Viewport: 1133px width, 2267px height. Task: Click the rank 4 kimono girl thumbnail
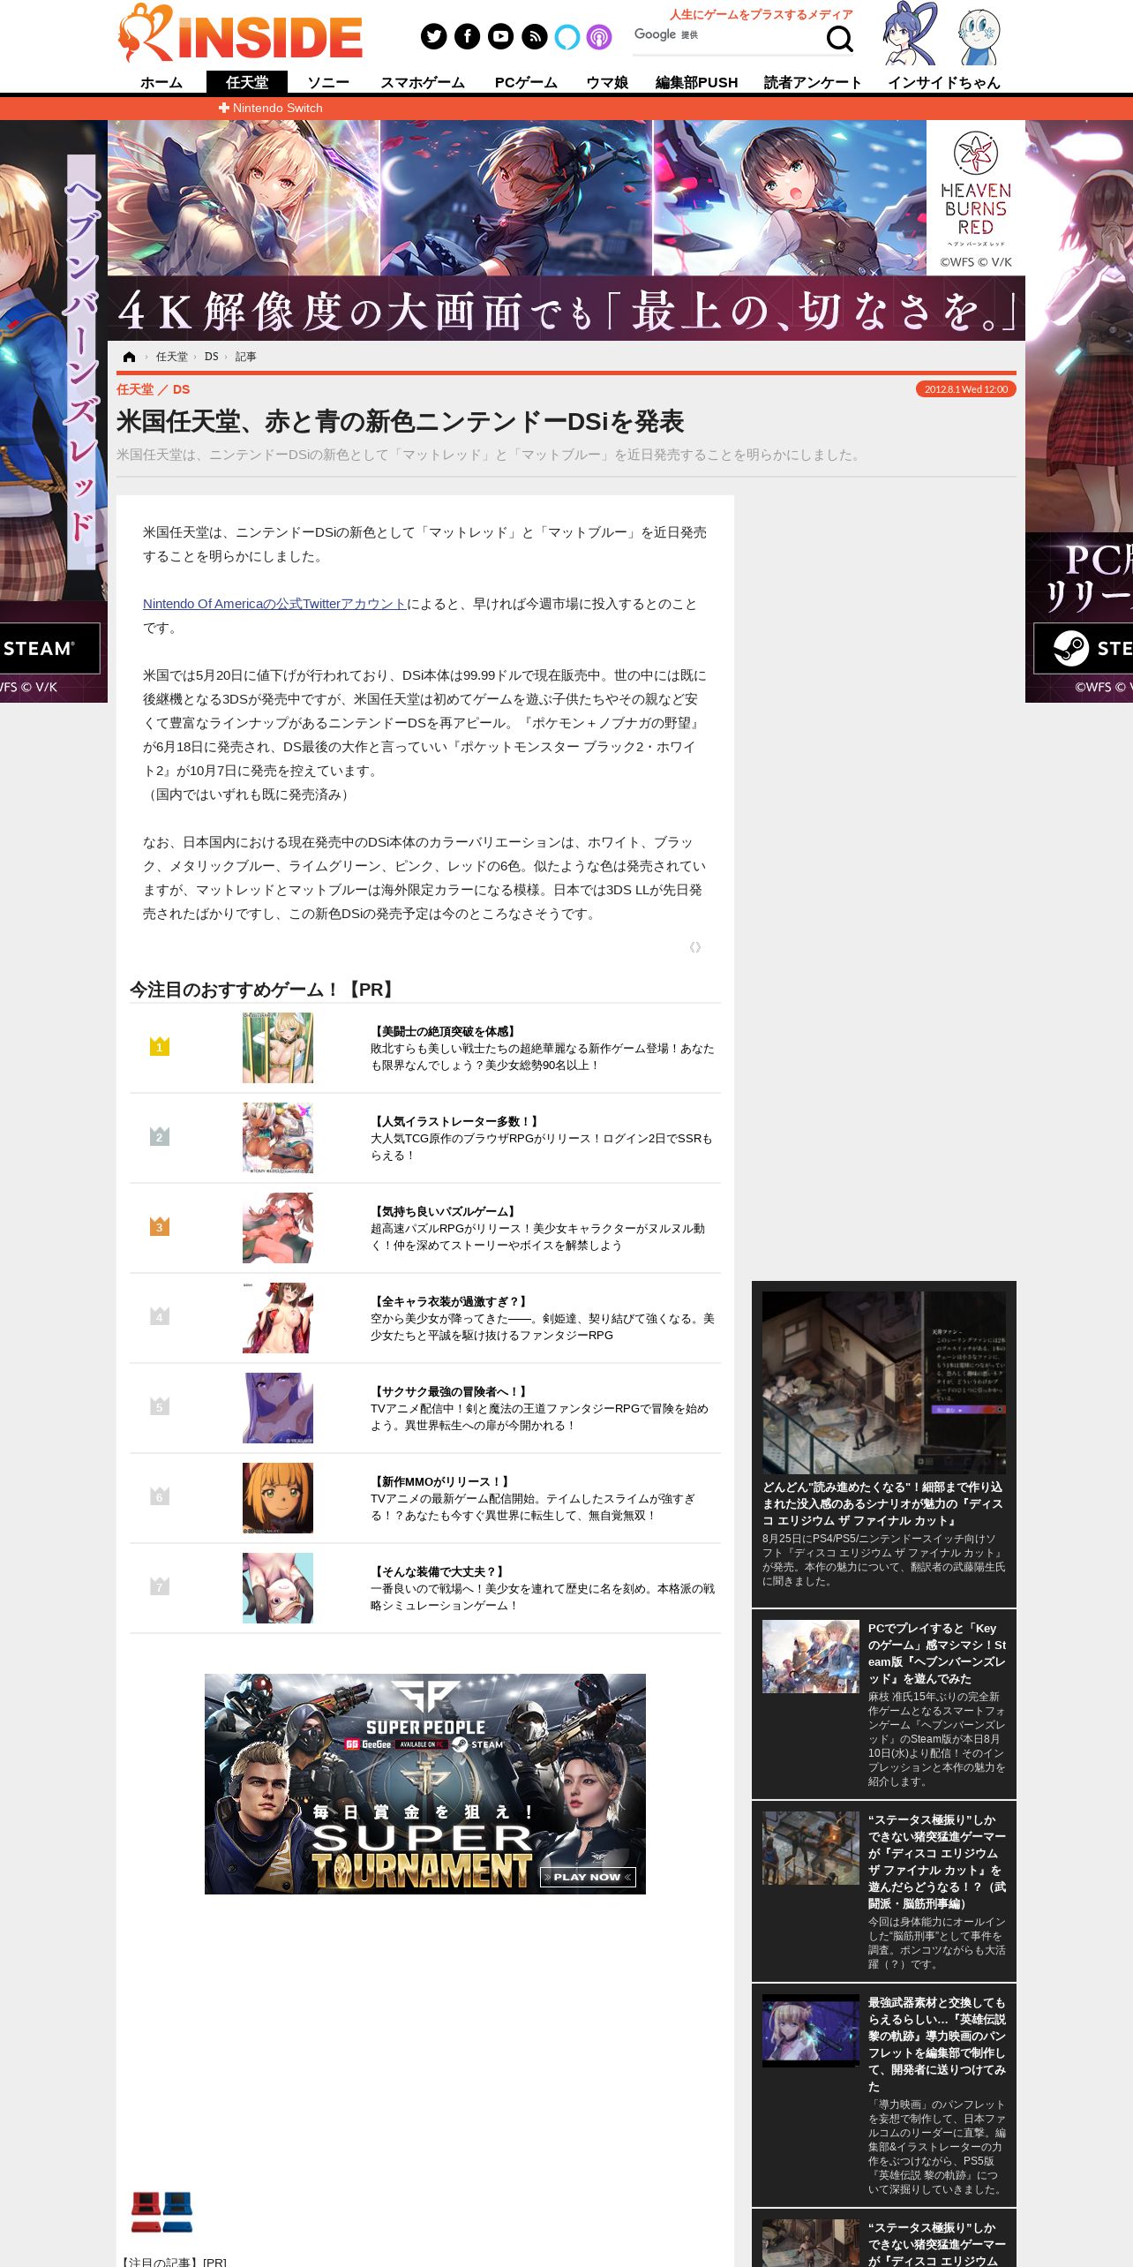pos(278,1318)
